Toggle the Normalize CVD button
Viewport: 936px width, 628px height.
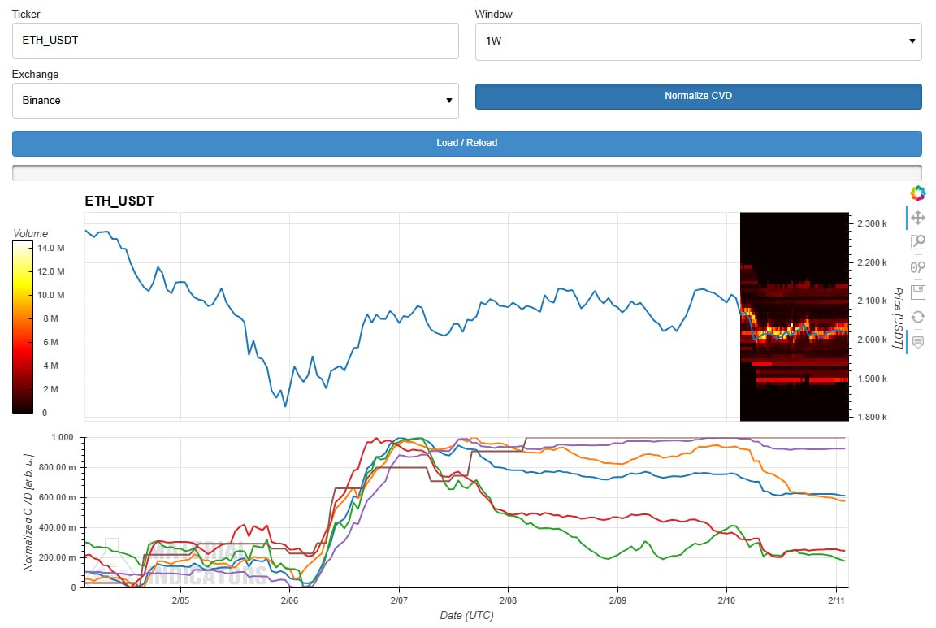tap(698, 96)
